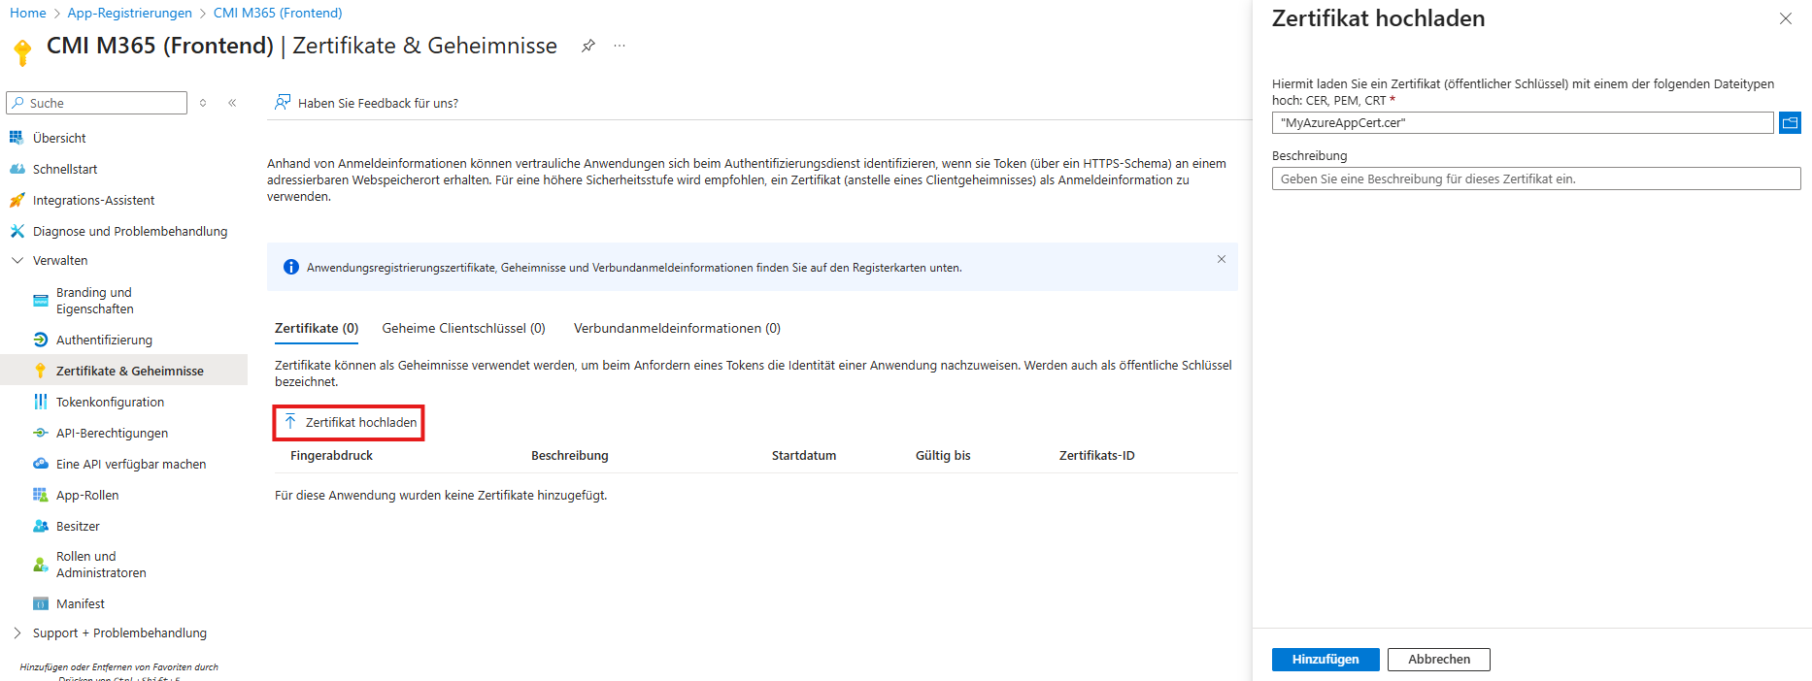Collapse the sidebar with double-chevron icon
1812x681 pixels.
point(232,103)
